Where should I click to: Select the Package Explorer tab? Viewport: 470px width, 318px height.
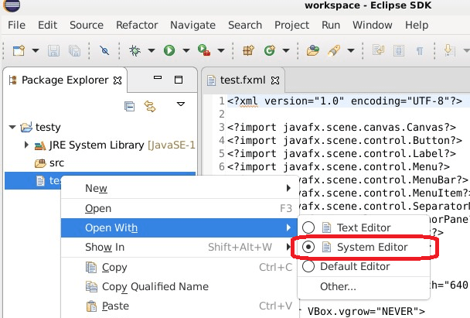pyautogui.click(x=65, y=80)
